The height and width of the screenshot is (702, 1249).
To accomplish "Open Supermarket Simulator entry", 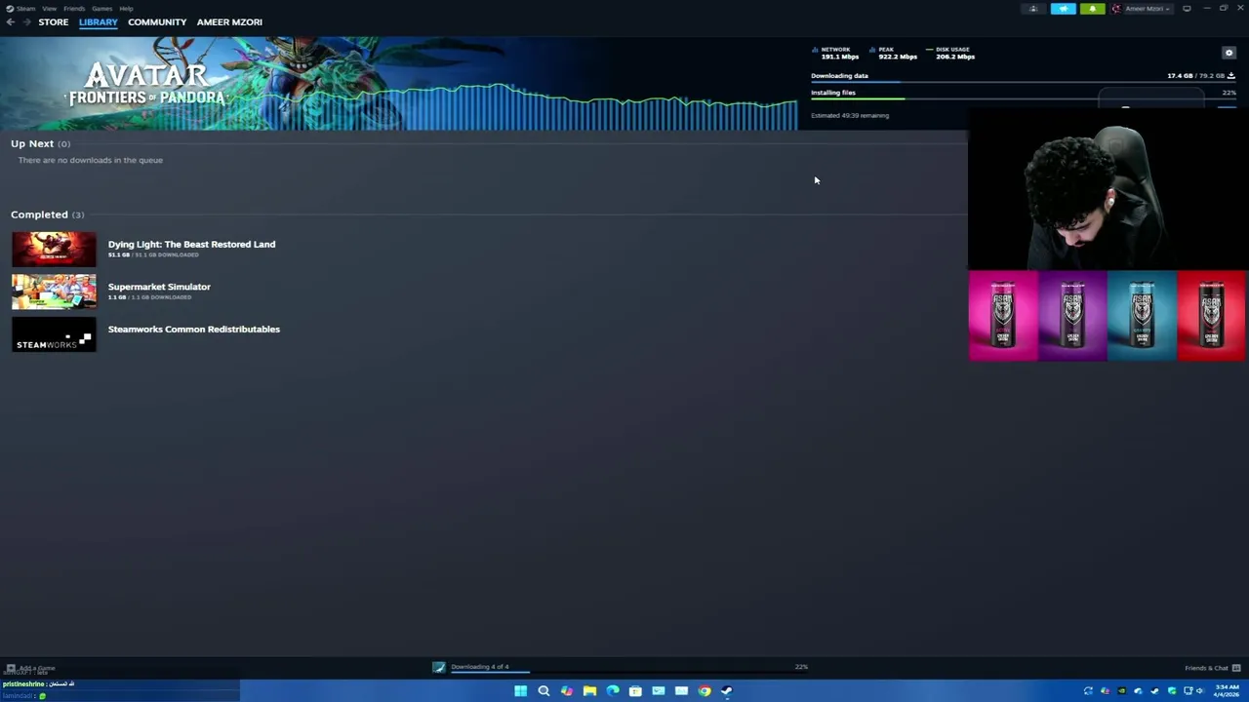I will coord(159,287).
